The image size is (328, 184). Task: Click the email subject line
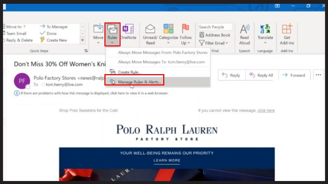(x=60, y=64)
